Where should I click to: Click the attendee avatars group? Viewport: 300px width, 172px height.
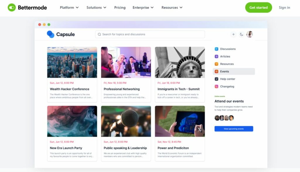[x=224, y=118]
